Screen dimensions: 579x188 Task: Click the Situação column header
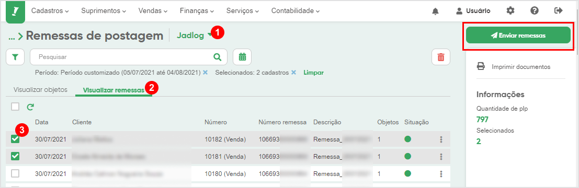416,122
